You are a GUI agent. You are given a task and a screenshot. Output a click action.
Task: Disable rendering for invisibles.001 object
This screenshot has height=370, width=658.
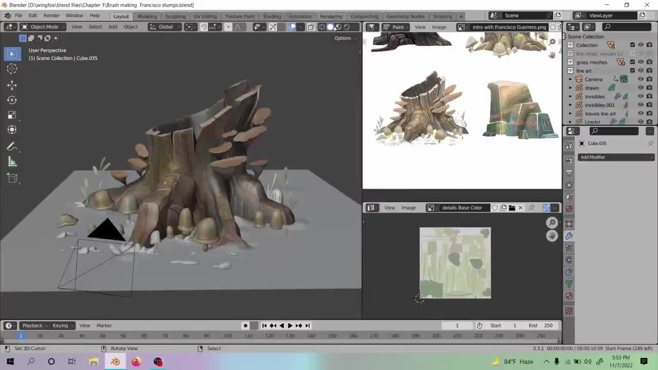(649, 105)
